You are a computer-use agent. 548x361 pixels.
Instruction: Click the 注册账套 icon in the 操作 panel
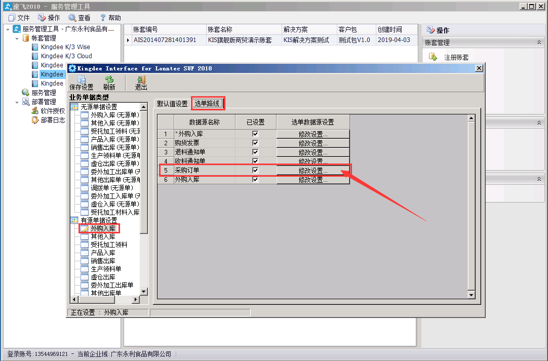(x=433, y=57)
